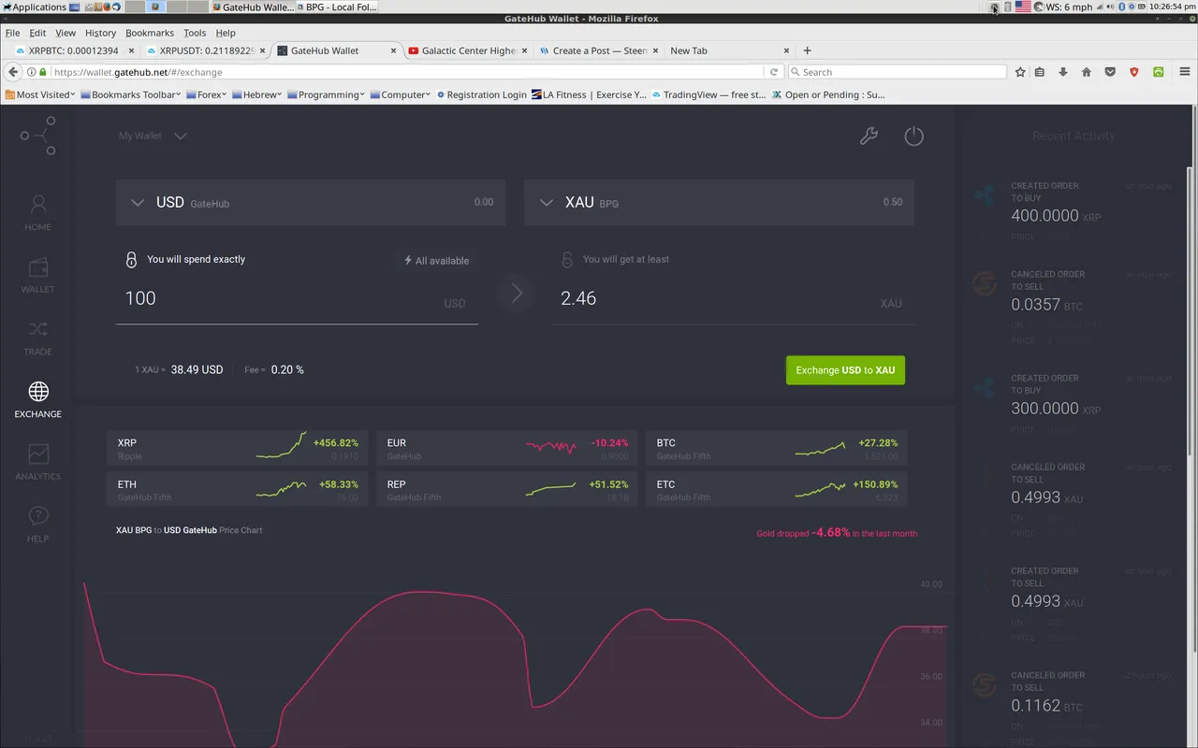Go to Firefox home page icon
The image size is (1198, 748).
point(1087,72)
